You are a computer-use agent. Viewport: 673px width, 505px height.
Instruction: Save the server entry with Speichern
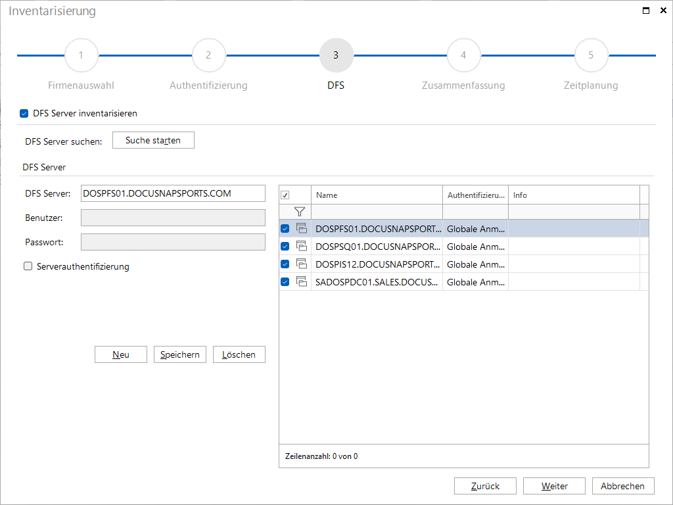[180, 354]
